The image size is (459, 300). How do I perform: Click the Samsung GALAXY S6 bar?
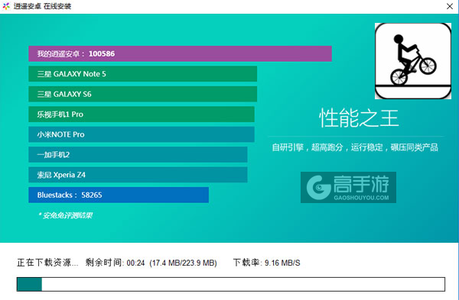[x=142, y=94]
